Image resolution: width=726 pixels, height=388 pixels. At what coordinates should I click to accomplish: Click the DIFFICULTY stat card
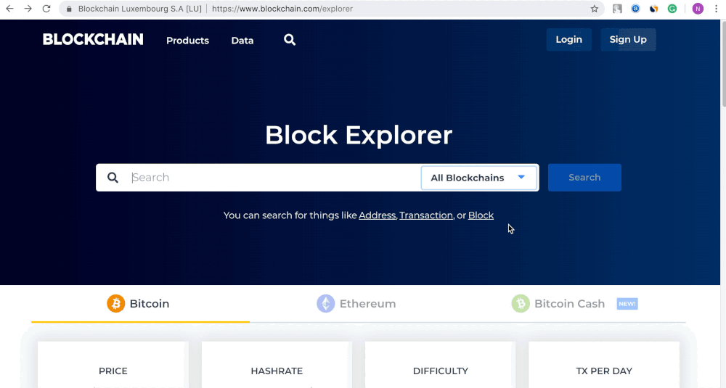click(x=441, y=365)
